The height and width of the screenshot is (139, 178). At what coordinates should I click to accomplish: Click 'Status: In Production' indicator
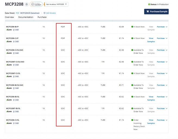coord(158,4)
